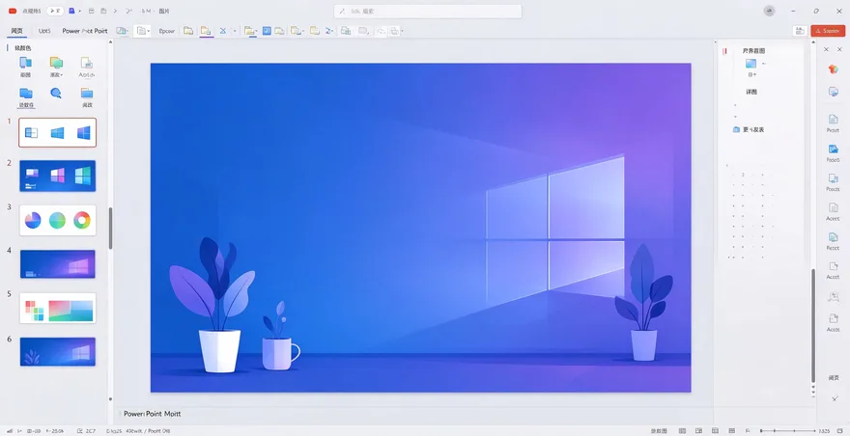Open the highlighted white page dropdown in toolbar
The width and height of the screenshot is (850, 436).
point(142,31)
